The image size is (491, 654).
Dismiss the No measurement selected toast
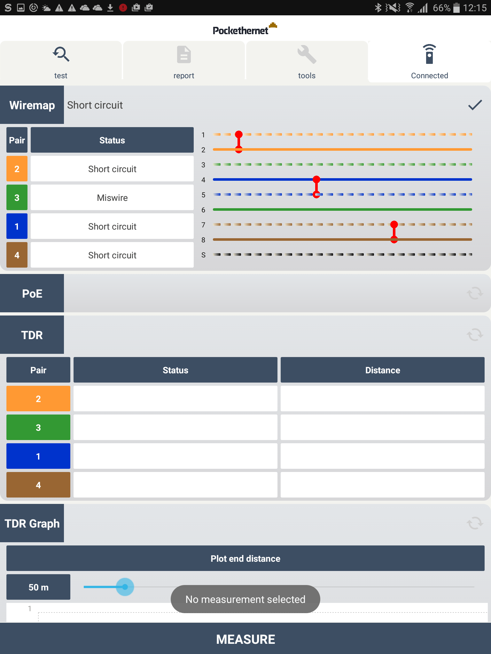pyautogui.click(x=245, y=599)
